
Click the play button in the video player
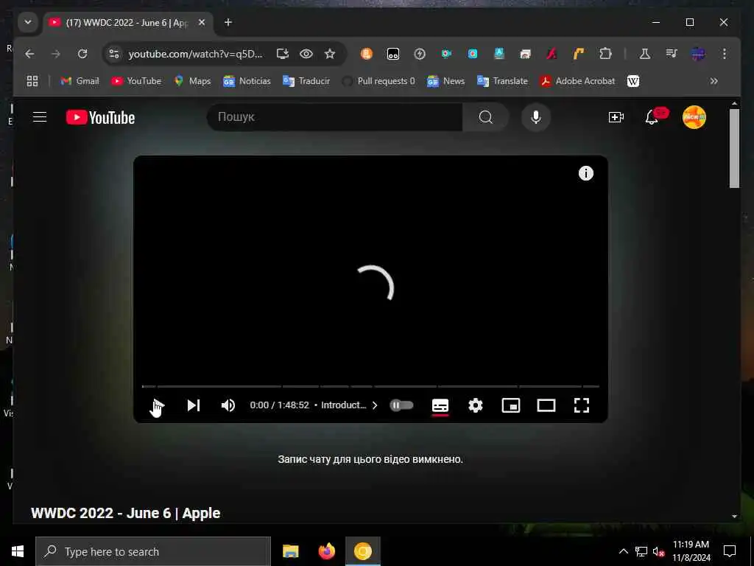coord(158,406)
